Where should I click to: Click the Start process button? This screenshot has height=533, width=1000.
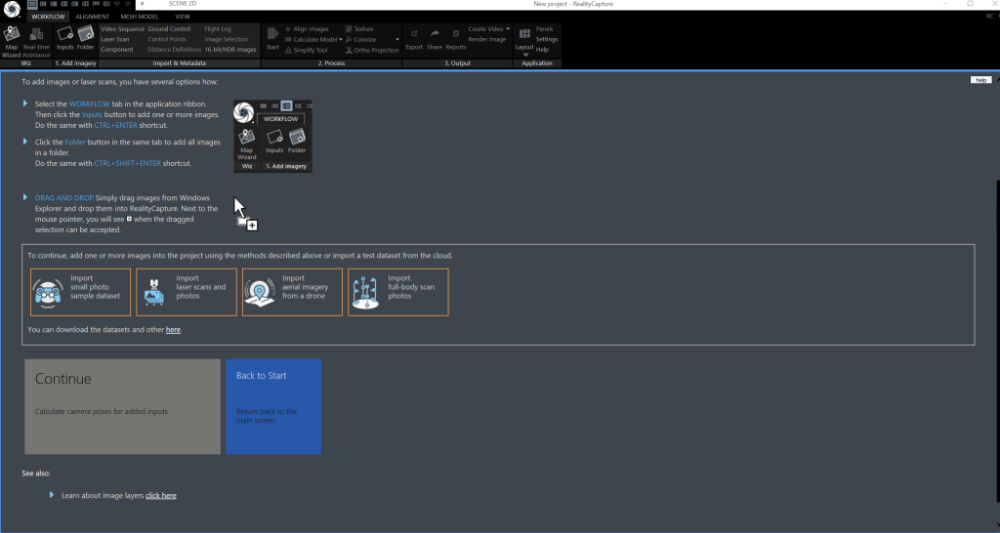[x=272, y=38]
